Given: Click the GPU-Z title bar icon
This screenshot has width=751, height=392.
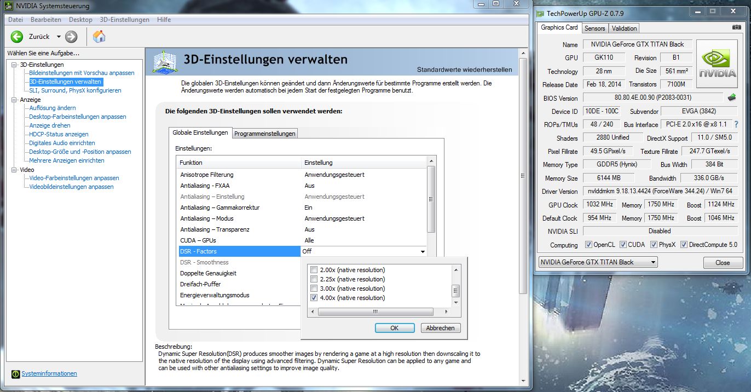Looking at the screenshot, I should (x=539, y=14).
